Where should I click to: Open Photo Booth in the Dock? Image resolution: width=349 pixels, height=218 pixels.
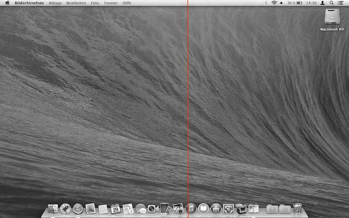(x=166, y=208)
